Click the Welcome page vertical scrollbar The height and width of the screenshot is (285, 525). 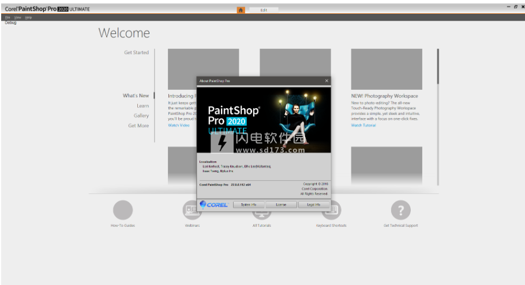coord(438,117)
